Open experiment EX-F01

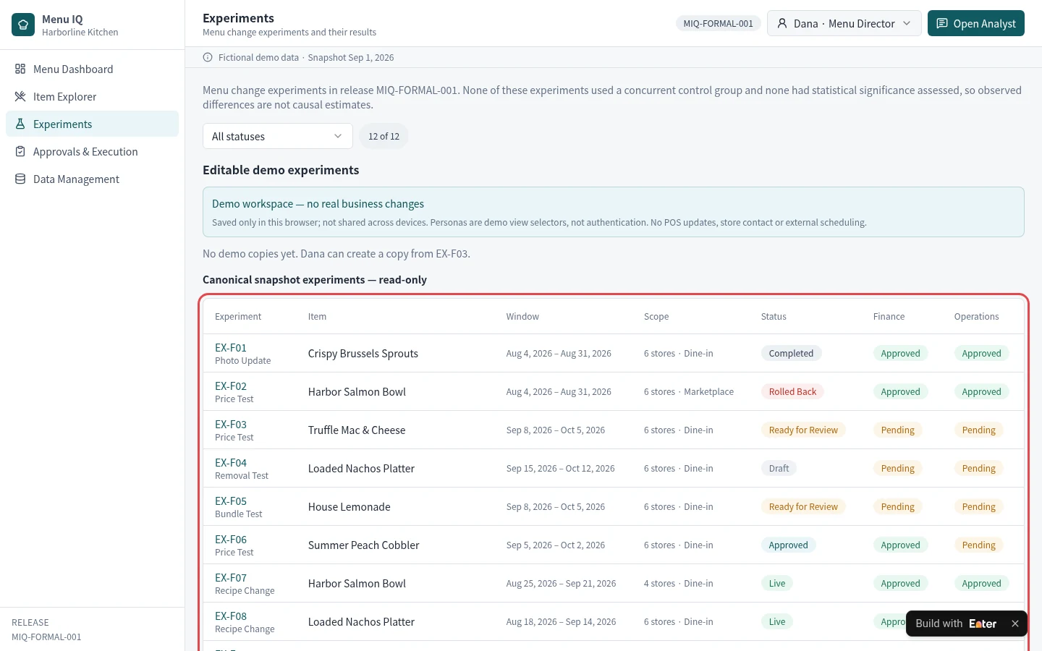[231, 347]
